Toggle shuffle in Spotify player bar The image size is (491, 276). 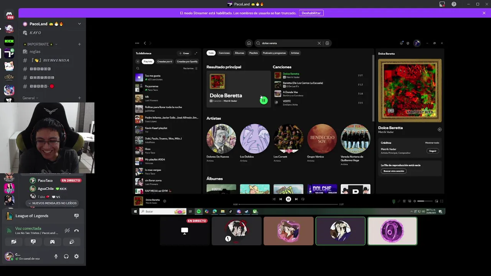coord(274,199)
